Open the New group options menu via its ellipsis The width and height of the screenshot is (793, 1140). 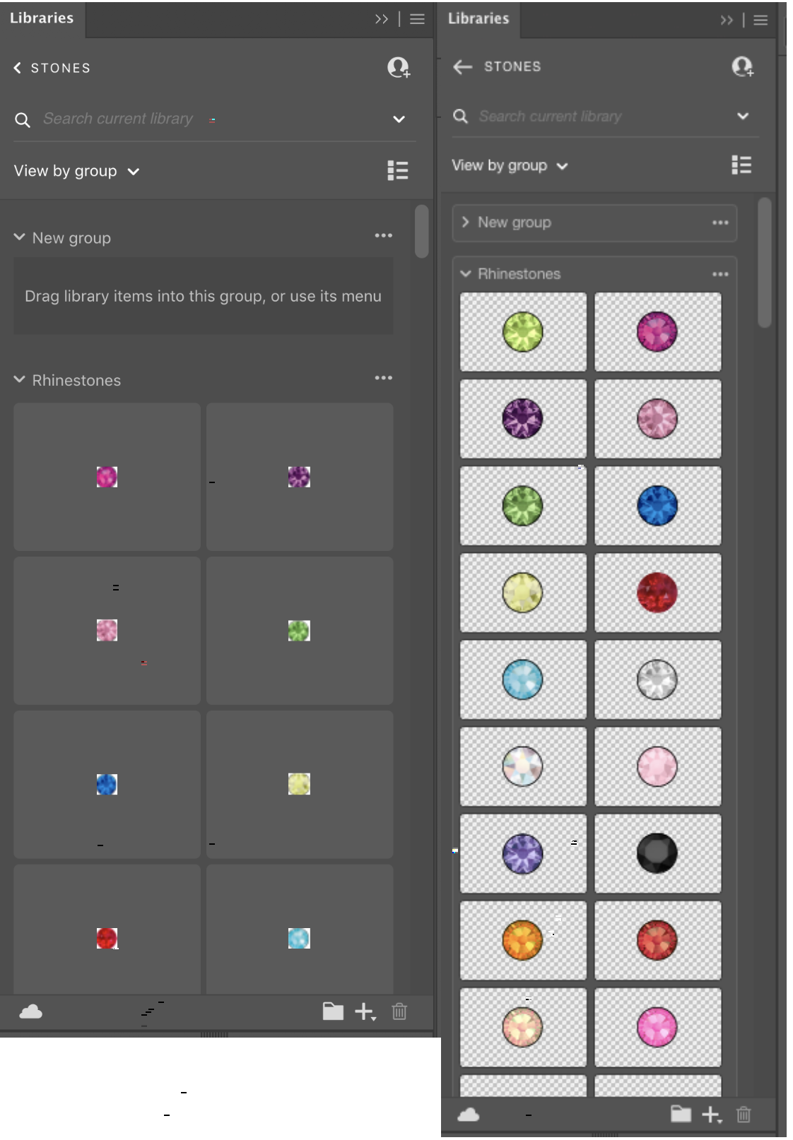coord(384,235)
